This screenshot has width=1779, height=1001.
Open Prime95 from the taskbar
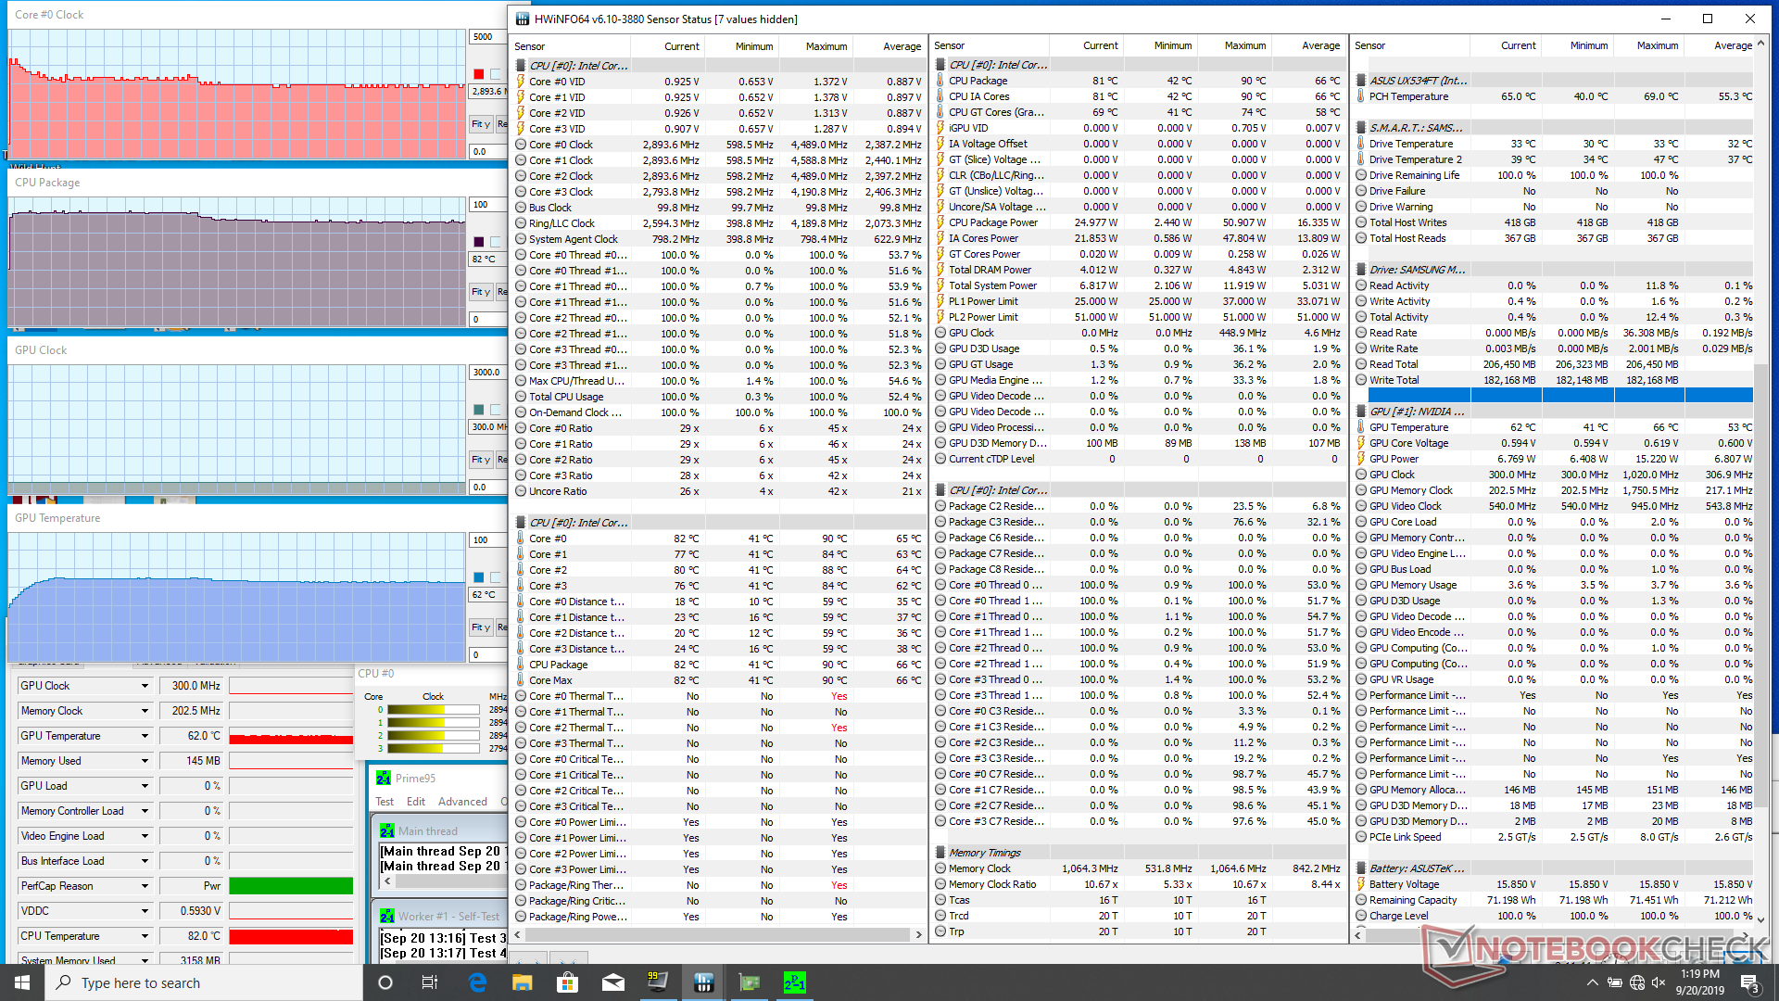point(794,982)
